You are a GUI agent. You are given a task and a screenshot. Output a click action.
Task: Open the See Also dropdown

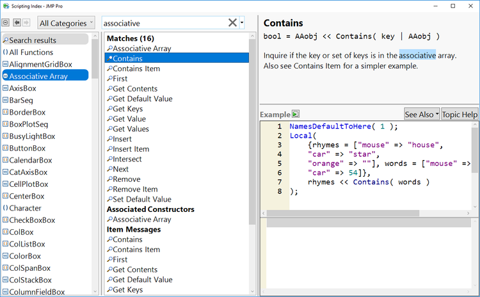tap(422, 115)
